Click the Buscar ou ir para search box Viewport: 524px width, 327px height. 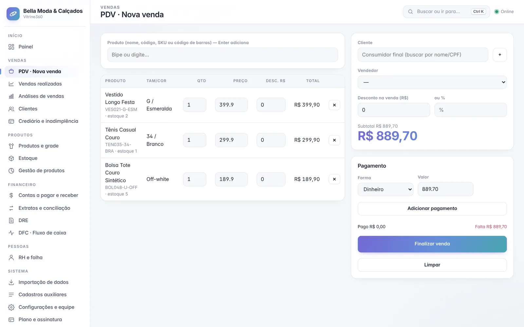(446, 11)
